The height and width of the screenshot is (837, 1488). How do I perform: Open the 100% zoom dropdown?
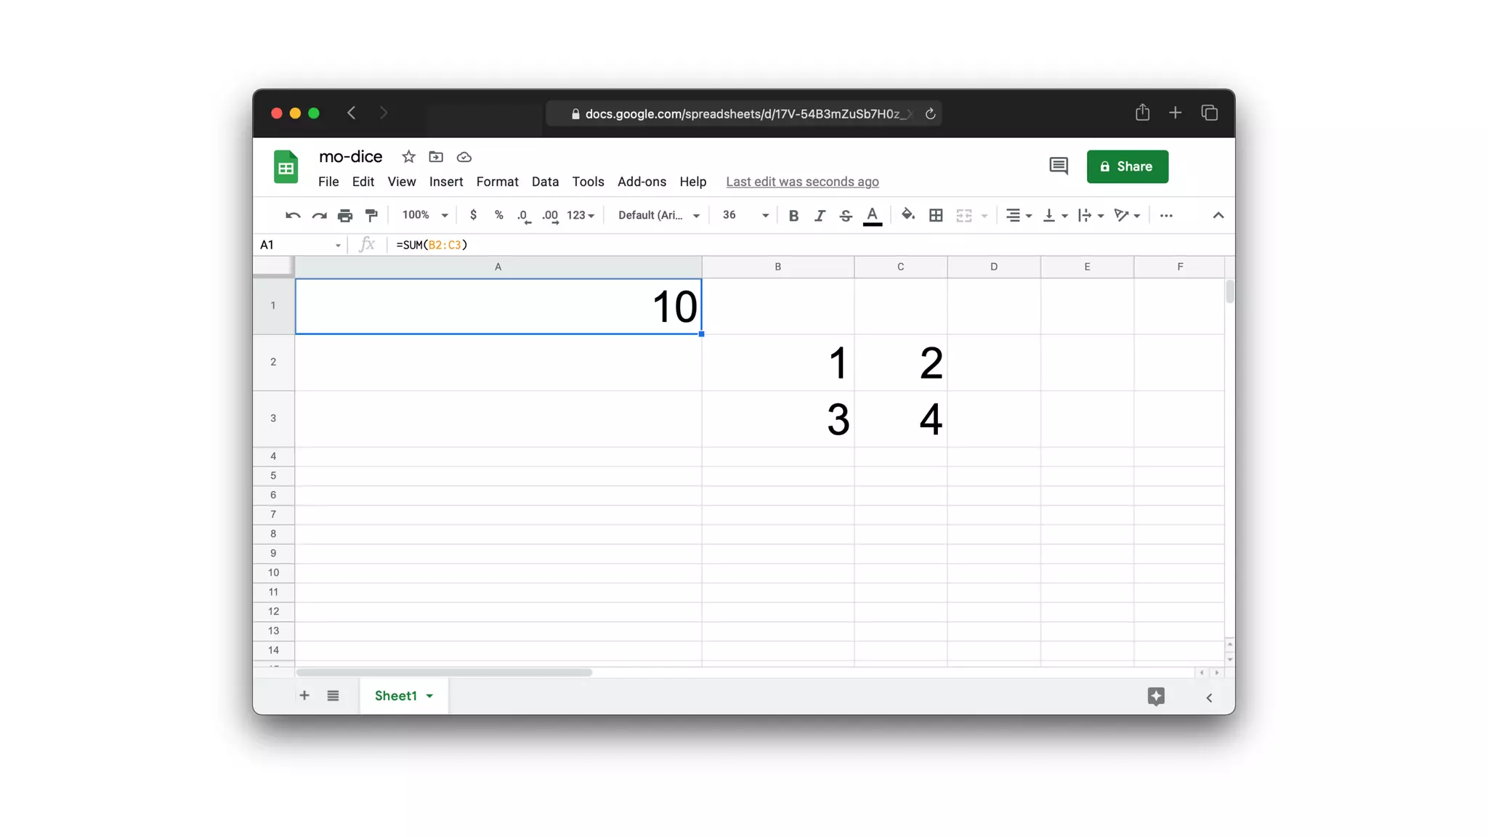pyautogui.click(x=425, y=215)
